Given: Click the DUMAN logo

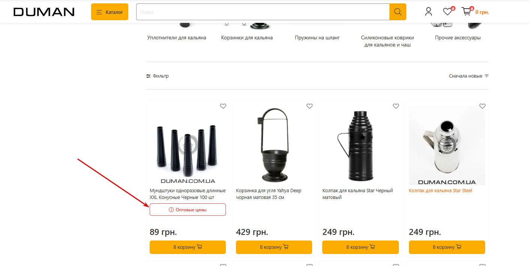Looking at the screenshot, I should [44, 12].
